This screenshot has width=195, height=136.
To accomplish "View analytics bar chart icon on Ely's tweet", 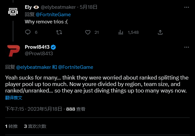I will pos(121,32).
